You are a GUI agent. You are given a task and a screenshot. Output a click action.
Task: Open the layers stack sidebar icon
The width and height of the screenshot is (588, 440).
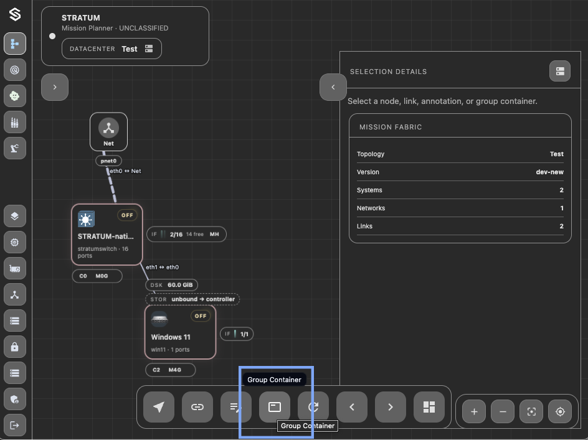tap(14, 216)
